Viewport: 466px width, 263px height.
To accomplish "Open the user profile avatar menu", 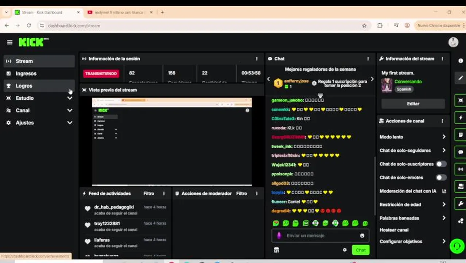I will [453, 42].
